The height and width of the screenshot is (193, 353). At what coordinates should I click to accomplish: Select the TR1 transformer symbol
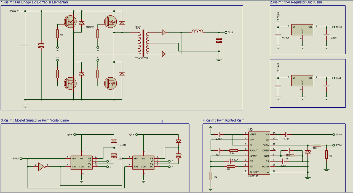(x=143, y=43)
